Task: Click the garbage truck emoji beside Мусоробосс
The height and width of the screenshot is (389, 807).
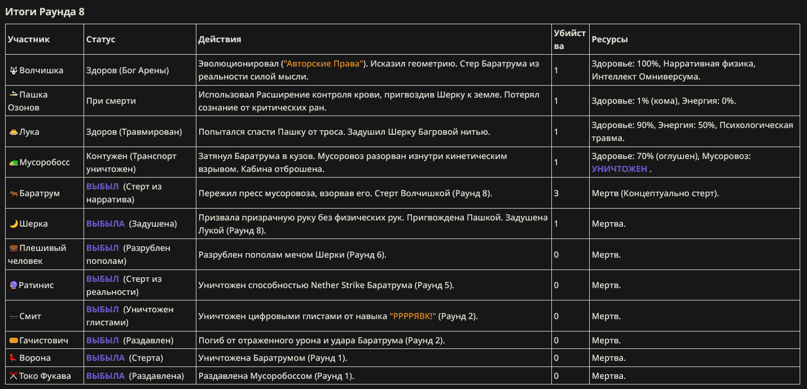Action: pyautogui.click(x=14, y=162)
